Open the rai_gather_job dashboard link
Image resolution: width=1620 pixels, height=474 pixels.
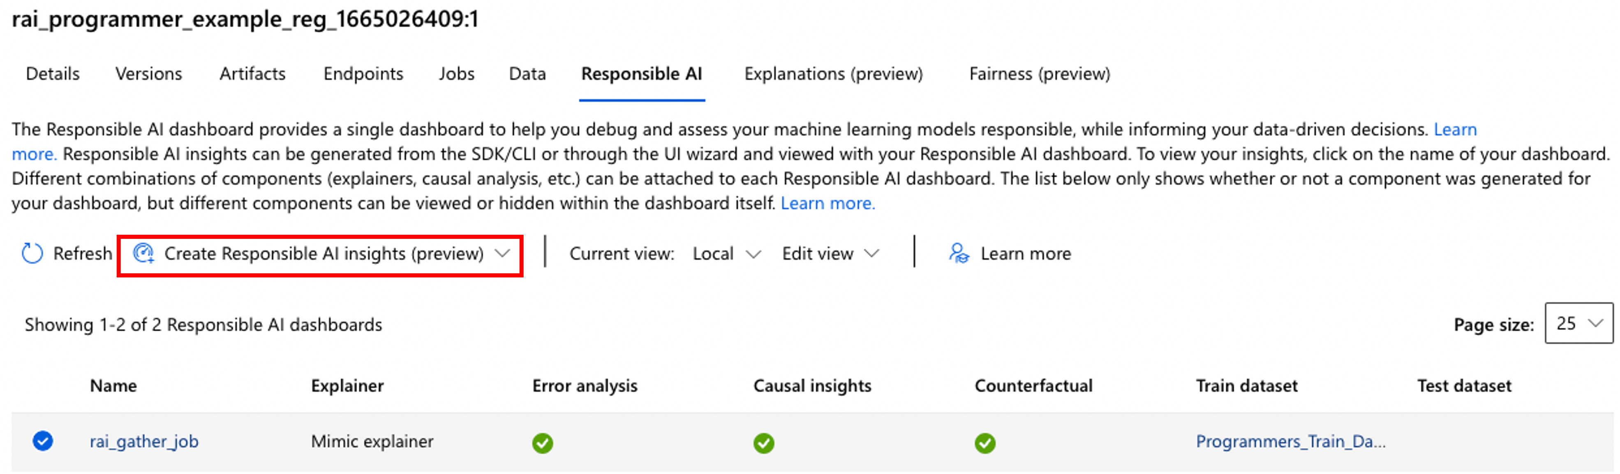144,441
